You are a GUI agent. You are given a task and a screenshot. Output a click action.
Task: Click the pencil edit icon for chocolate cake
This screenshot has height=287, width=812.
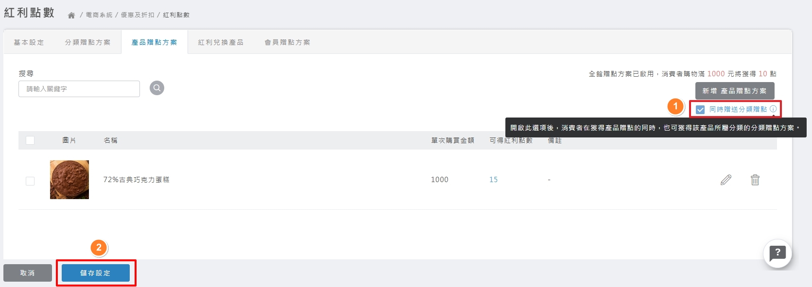click(x=726, y=180)
